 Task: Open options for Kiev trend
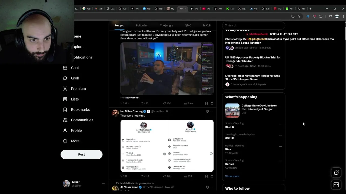point(280,146)
